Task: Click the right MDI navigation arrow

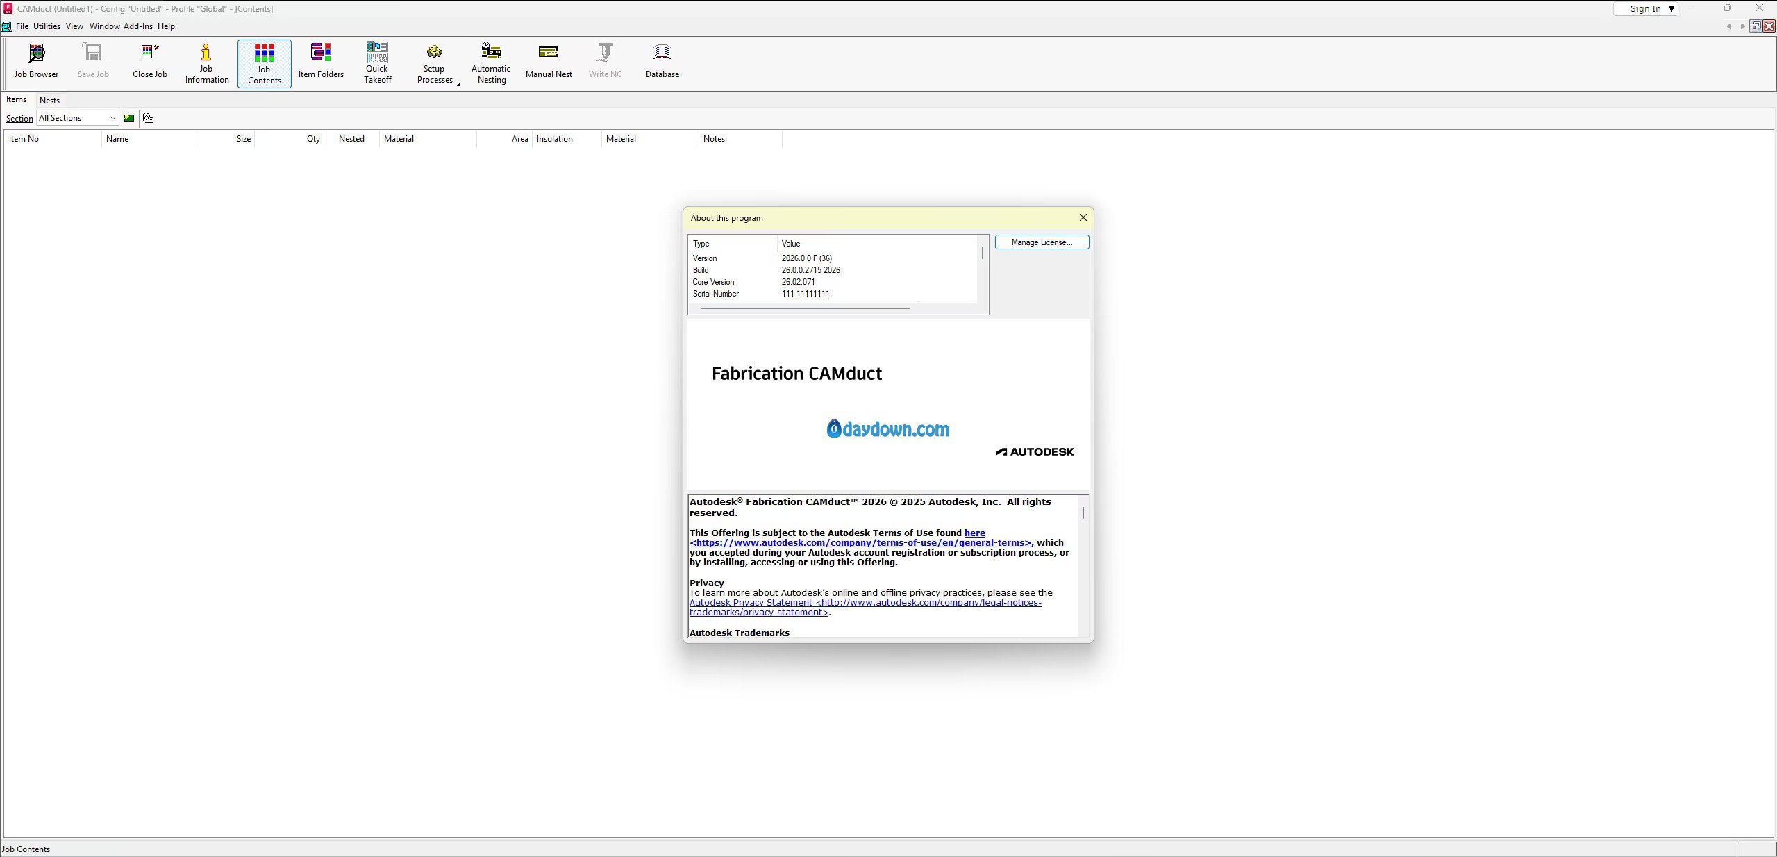Action: pyautogui.click(x=1742, y=26)
